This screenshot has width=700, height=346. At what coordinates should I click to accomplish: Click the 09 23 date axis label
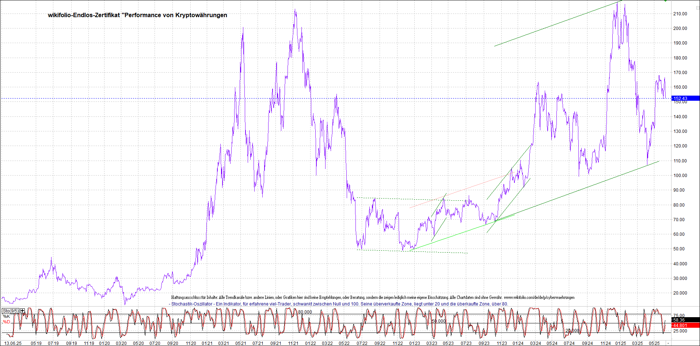[x=484, y=343]
